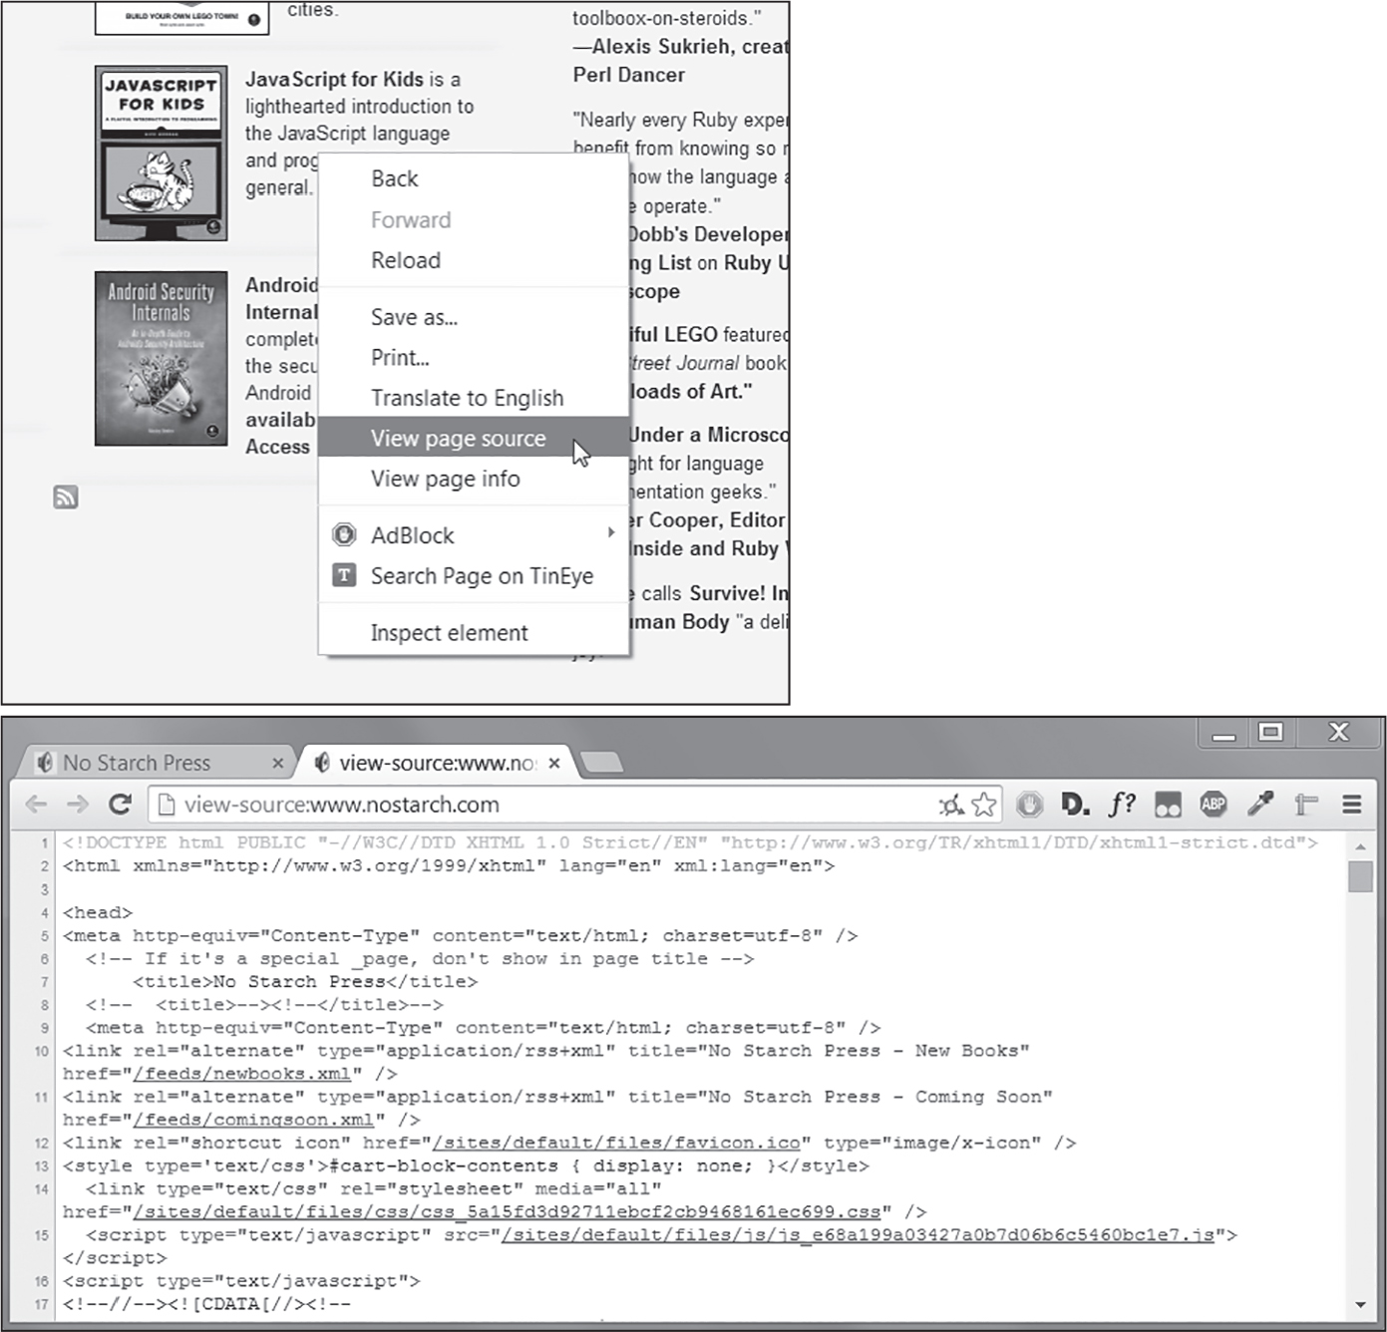1387x1332 pixels.
Task: Choose Inspect element in the context menu
Action: pyautogui.click(x=449, y=633)
